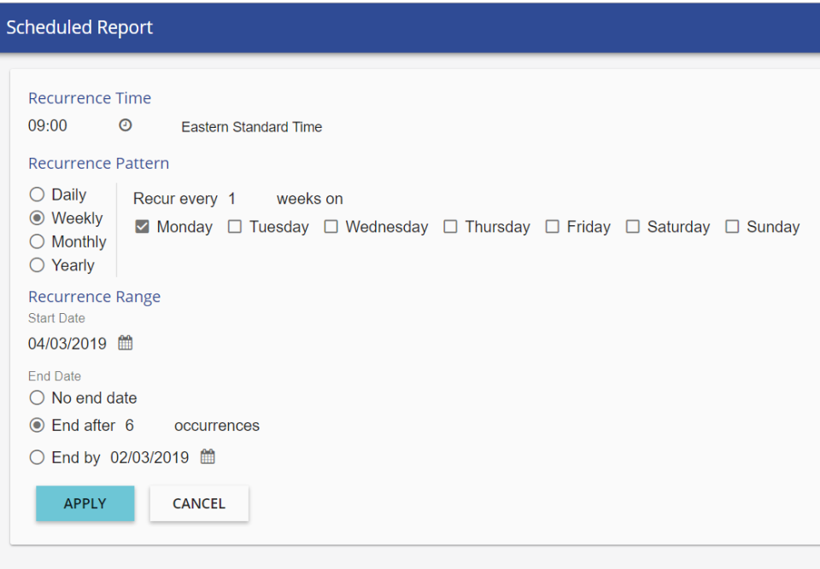Uncheck the Monday checkbox
The height and width of the screenshot is (569, 820).
(142, 227)
